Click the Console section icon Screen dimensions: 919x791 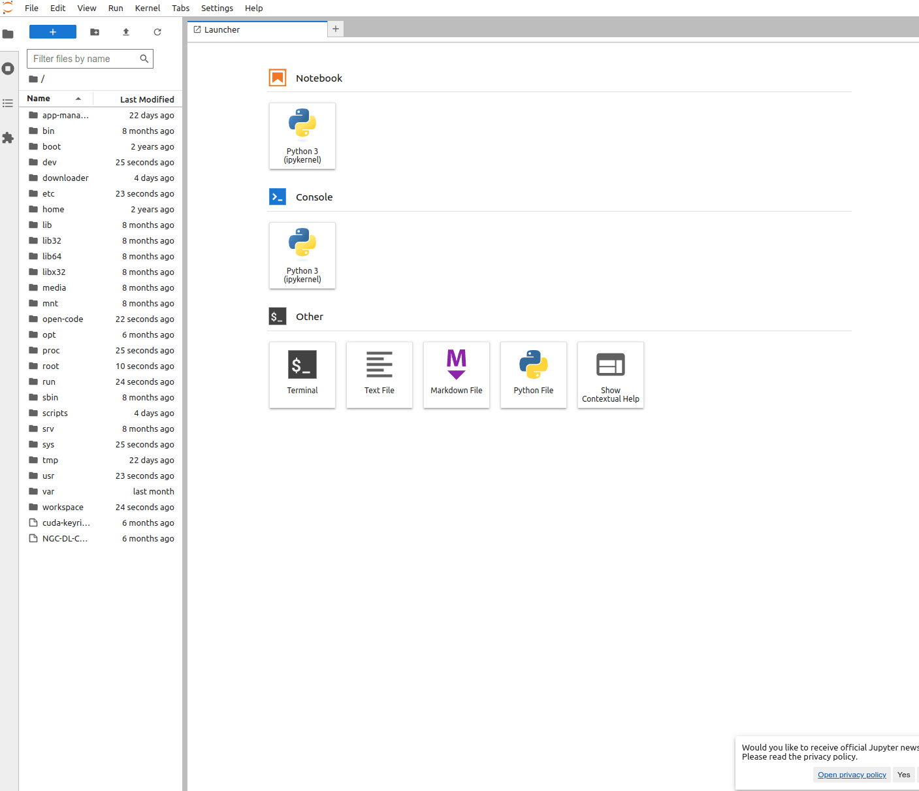(278, 197)
